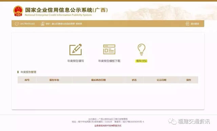Click the 报告年份 column header

54,80
